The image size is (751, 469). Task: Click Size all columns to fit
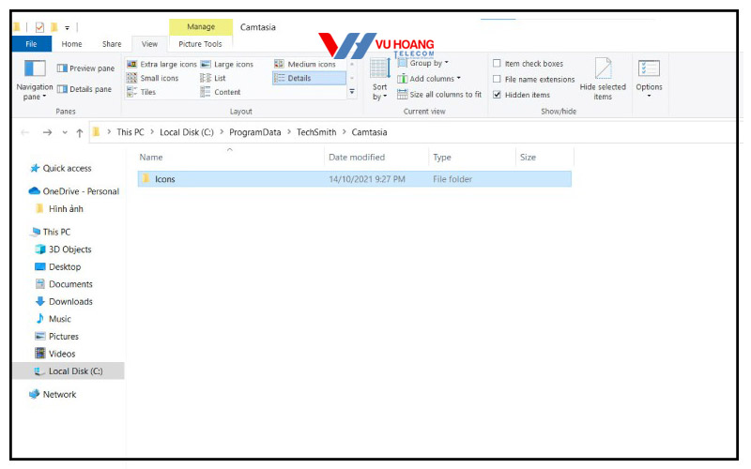(439, 95)
